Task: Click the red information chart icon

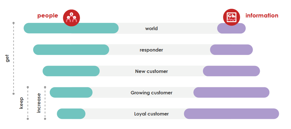Action: click(232, 17)
